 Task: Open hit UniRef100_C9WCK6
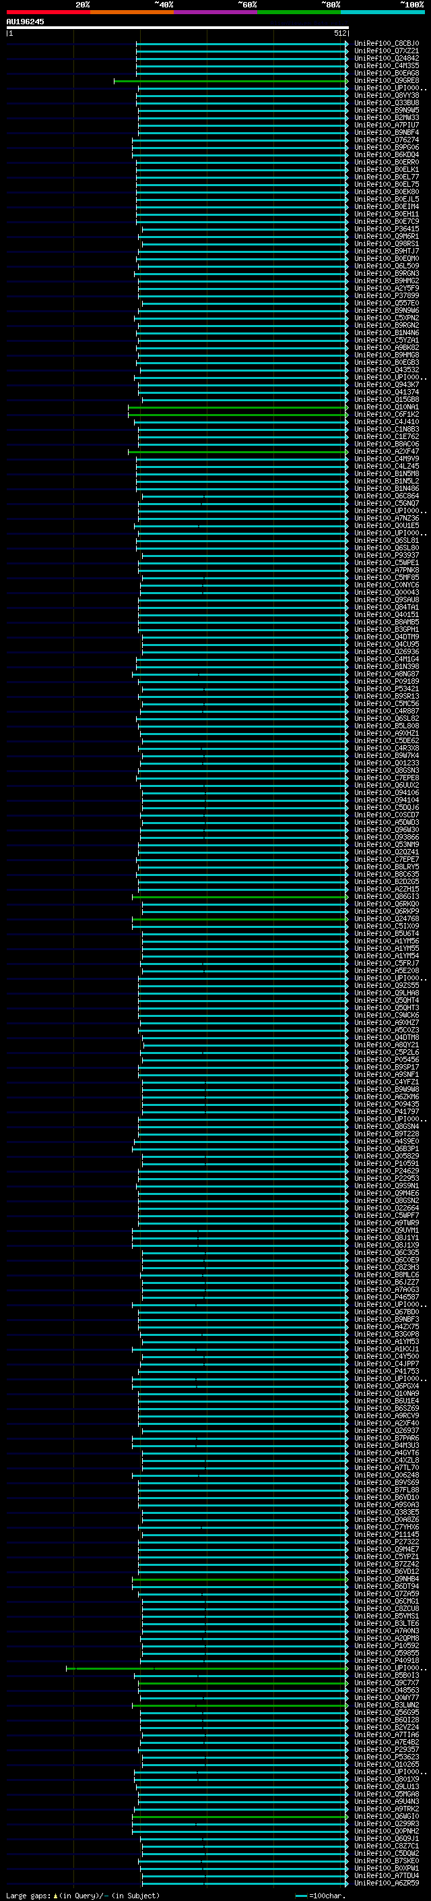click(x=386, y=1016)
